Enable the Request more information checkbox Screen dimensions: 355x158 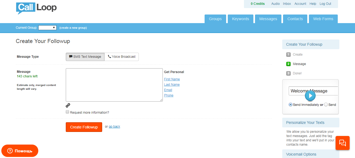(67, 112)
